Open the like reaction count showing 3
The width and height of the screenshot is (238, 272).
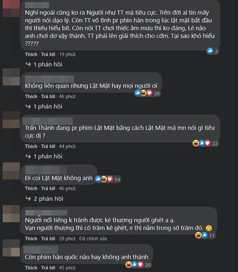pos(213,51)
